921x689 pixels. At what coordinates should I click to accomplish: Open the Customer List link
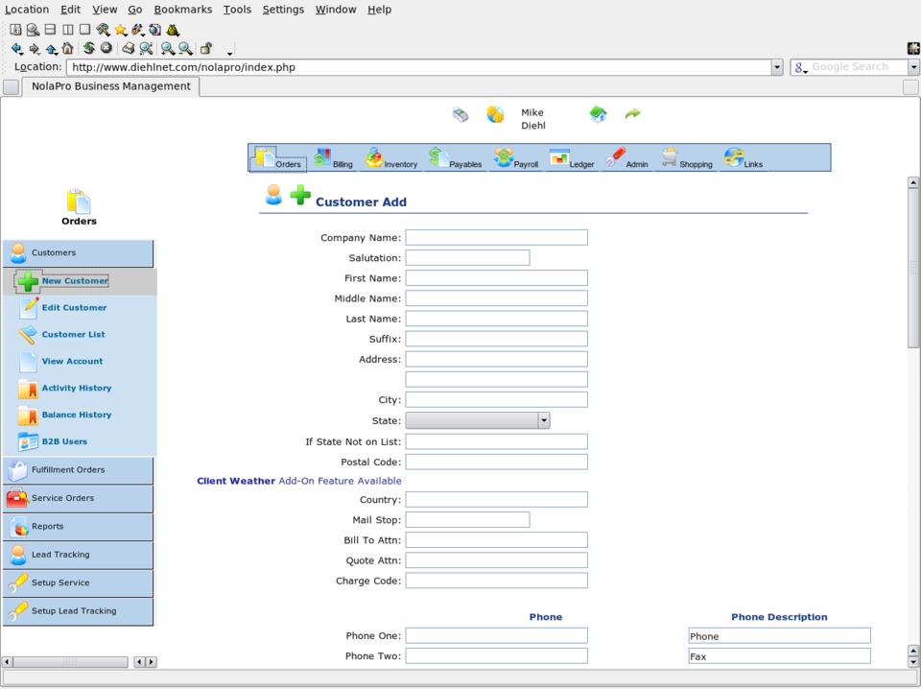73,334
